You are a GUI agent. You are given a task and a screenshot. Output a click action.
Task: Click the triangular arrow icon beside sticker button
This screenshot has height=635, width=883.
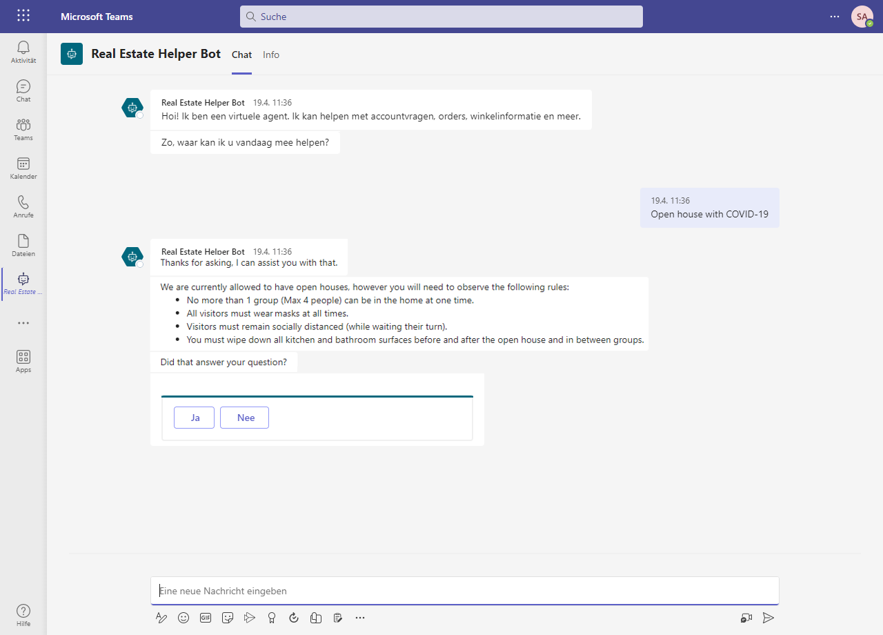[250, 618]
